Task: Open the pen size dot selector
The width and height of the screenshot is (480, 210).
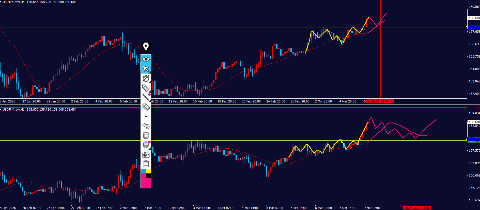Action: pos(146,116)
